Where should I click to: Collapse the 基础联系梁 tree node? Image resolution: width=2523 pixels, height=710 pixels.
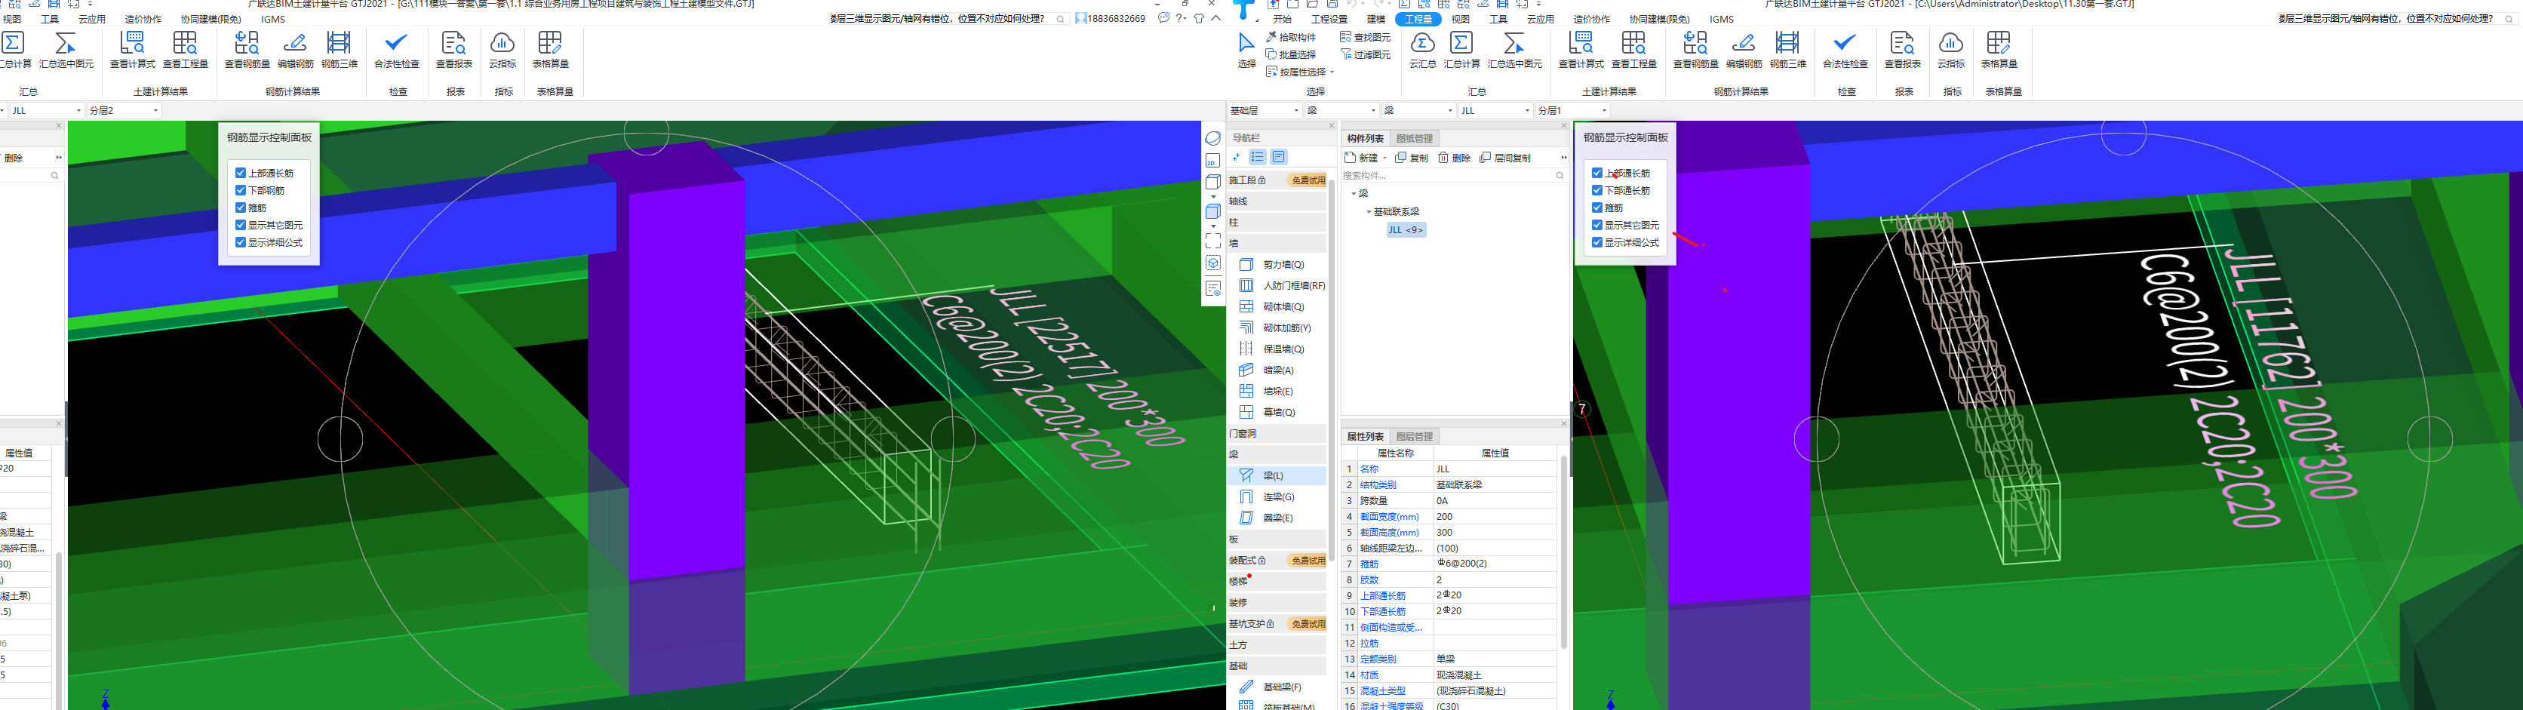(x=1368, y=211)
